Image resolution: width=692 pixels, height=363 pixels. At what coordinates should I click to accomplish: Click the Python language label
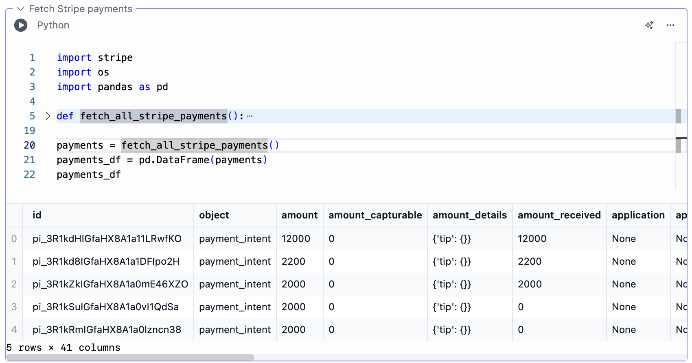[53, 25]
